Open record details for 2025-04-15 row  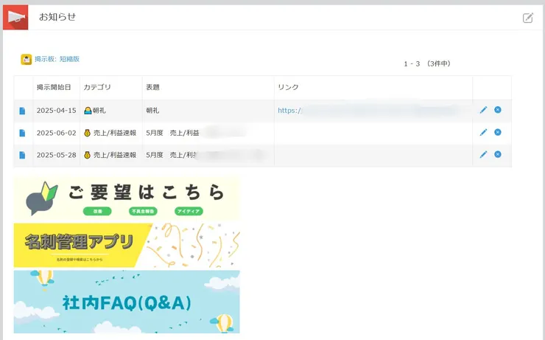[x=22, y=111]
